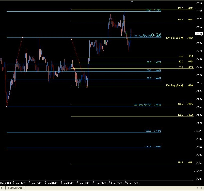204x191 pixels.
Task: Click the 15 Jan 17:00 time axis label
Action: click(x=132, y=183)
